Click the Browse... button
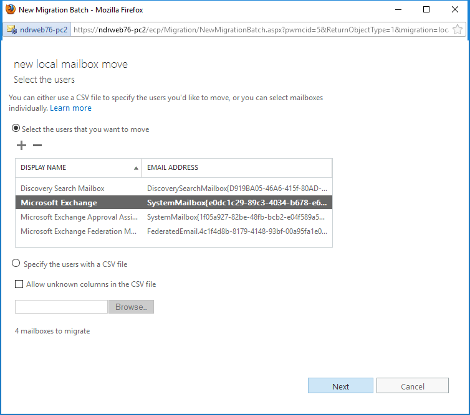 tap(132, 307)
